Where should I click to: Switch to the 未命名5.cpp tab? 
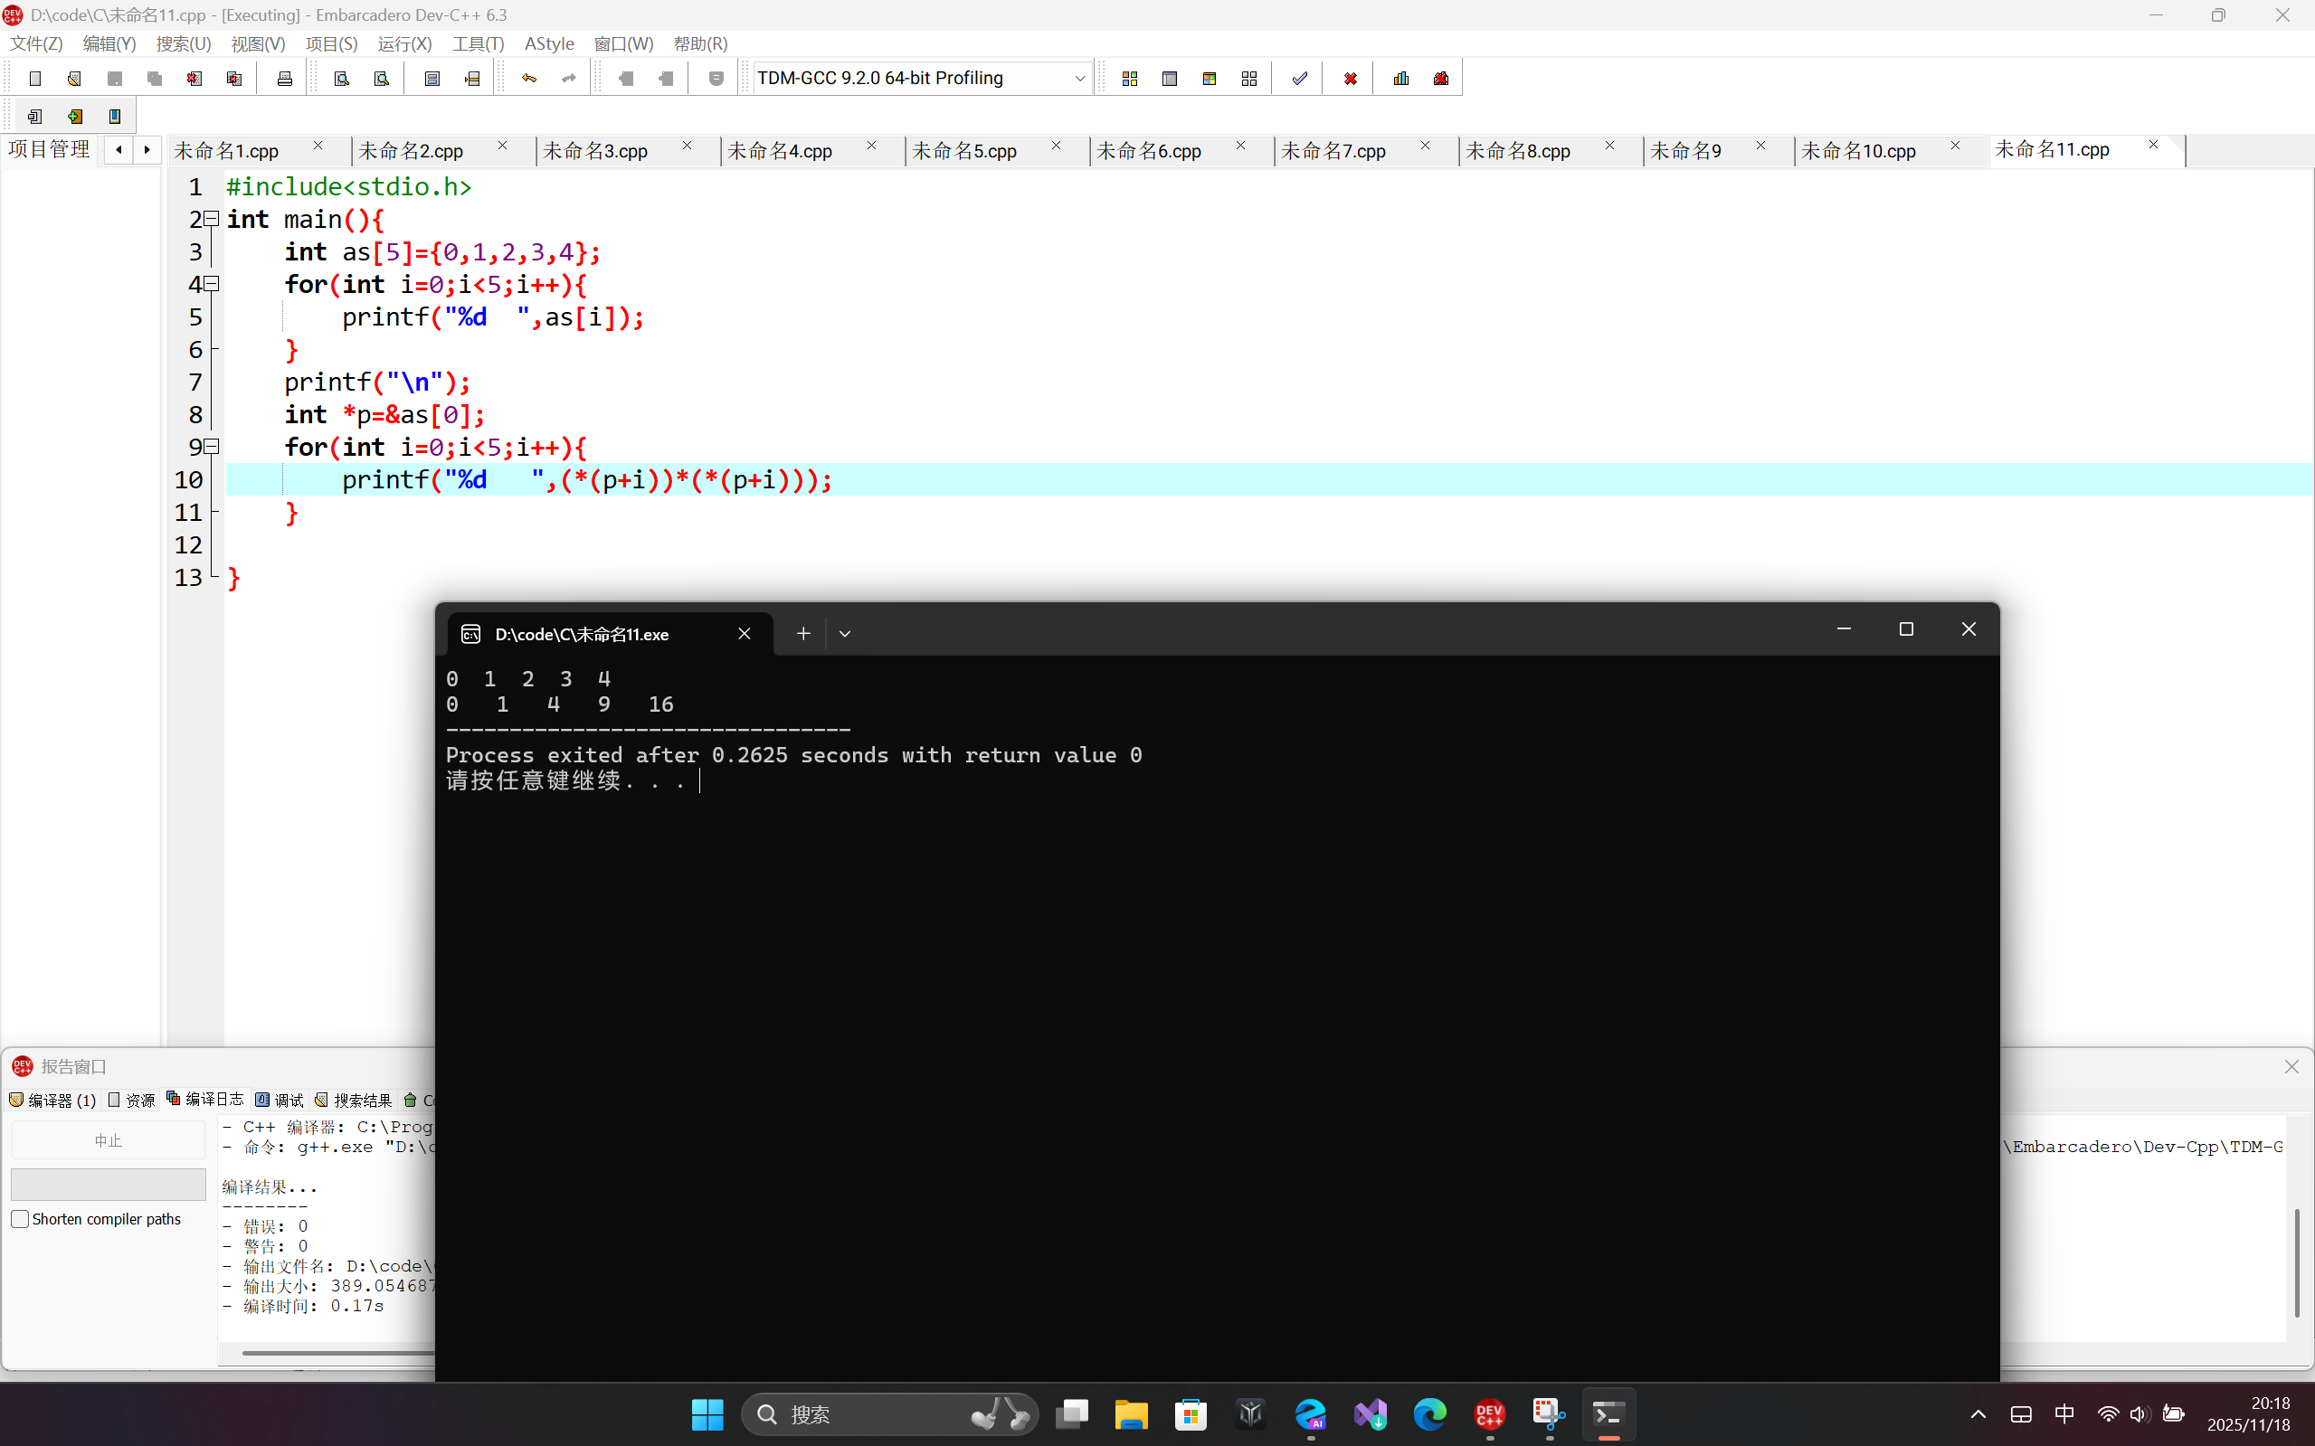[x=964, y=151]
